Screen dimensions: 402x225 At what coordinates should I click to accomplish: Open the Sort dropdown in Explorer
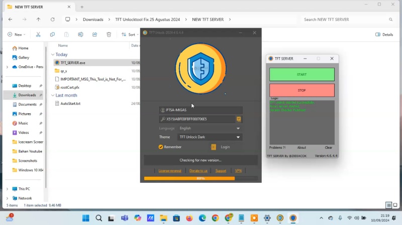(130, 35)
